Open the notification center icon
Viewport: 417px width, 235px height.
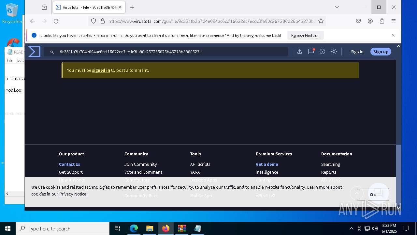point(406,228)
